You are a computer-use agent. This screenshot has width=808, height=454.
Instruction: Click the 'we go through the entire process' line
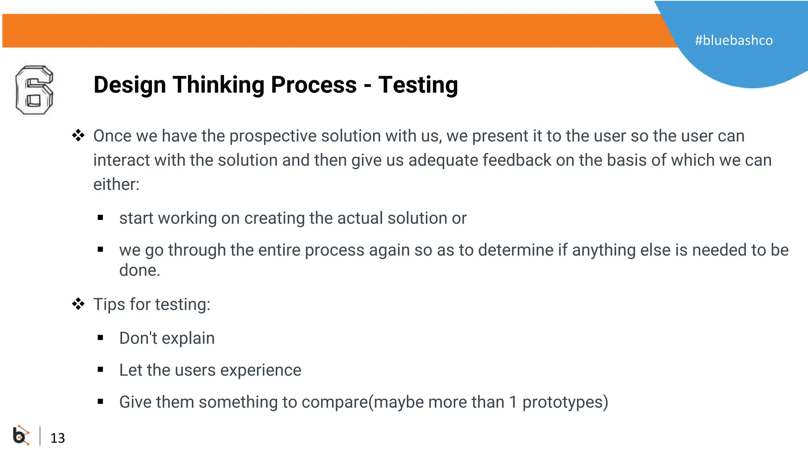click(x=454, y=260)
